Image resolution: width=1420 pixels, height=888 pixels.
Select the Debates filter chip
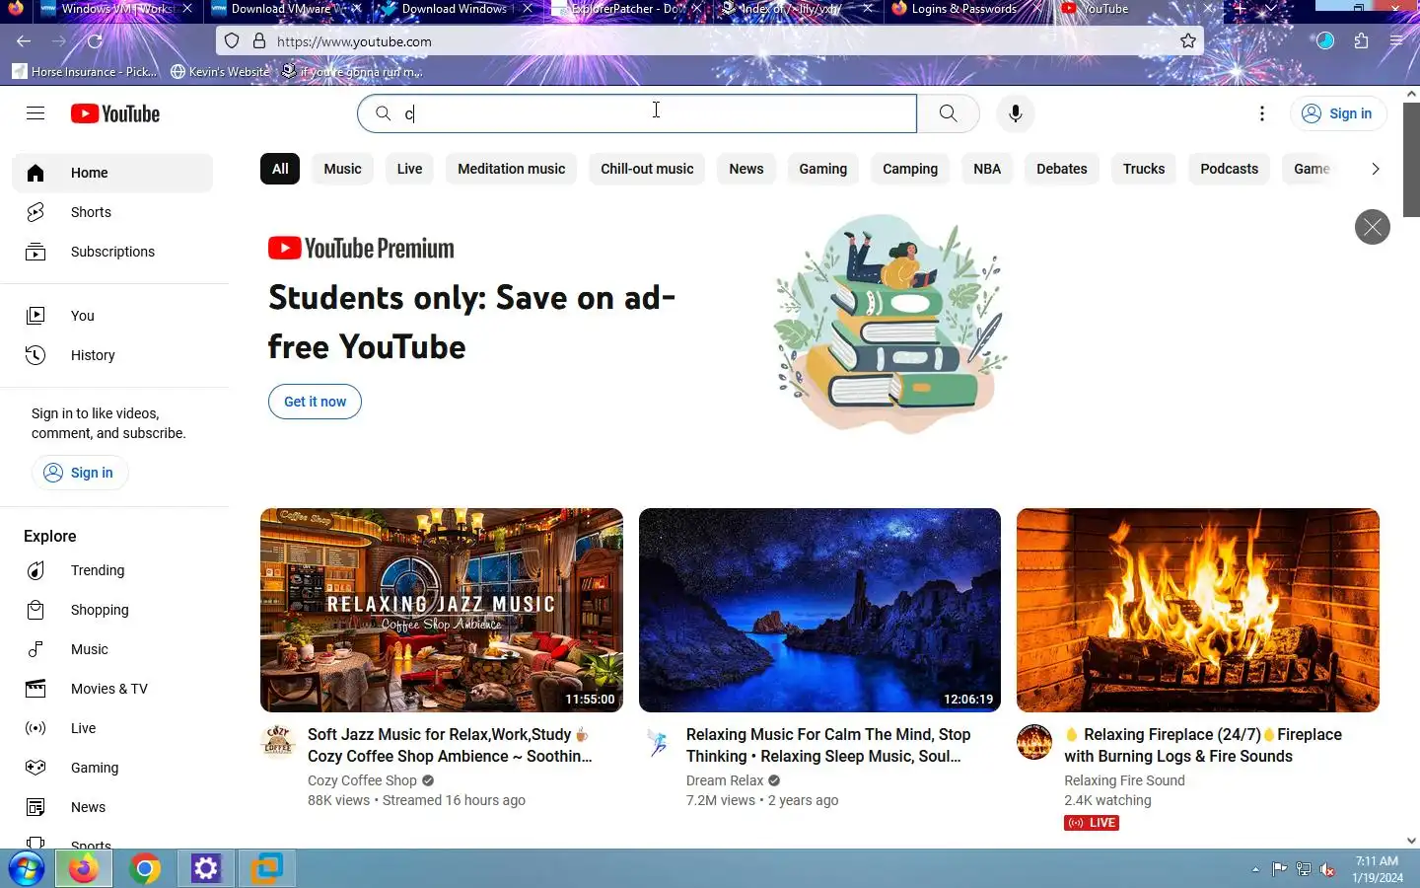click(1062, 169)
